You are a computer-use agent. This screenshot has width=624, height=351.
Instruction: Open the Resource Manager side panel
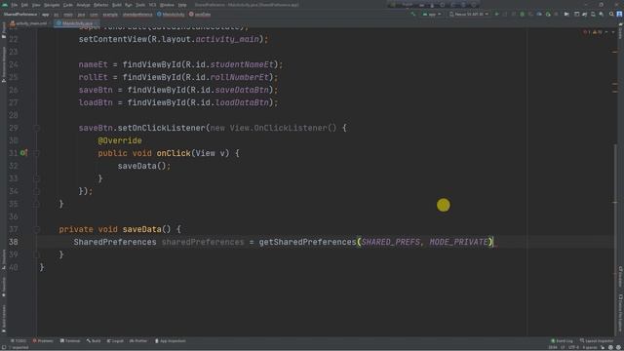click(x=4, y=65)
